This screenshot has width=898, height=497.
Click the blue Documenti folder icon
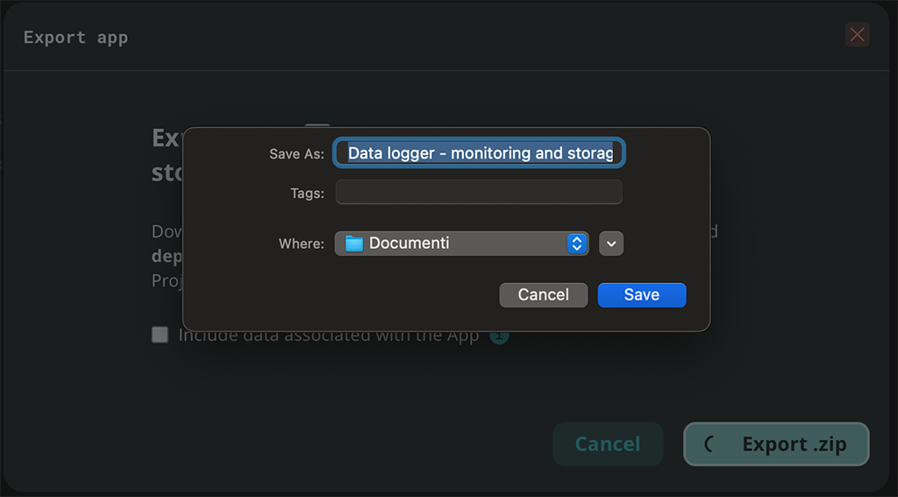pos(353,244)
